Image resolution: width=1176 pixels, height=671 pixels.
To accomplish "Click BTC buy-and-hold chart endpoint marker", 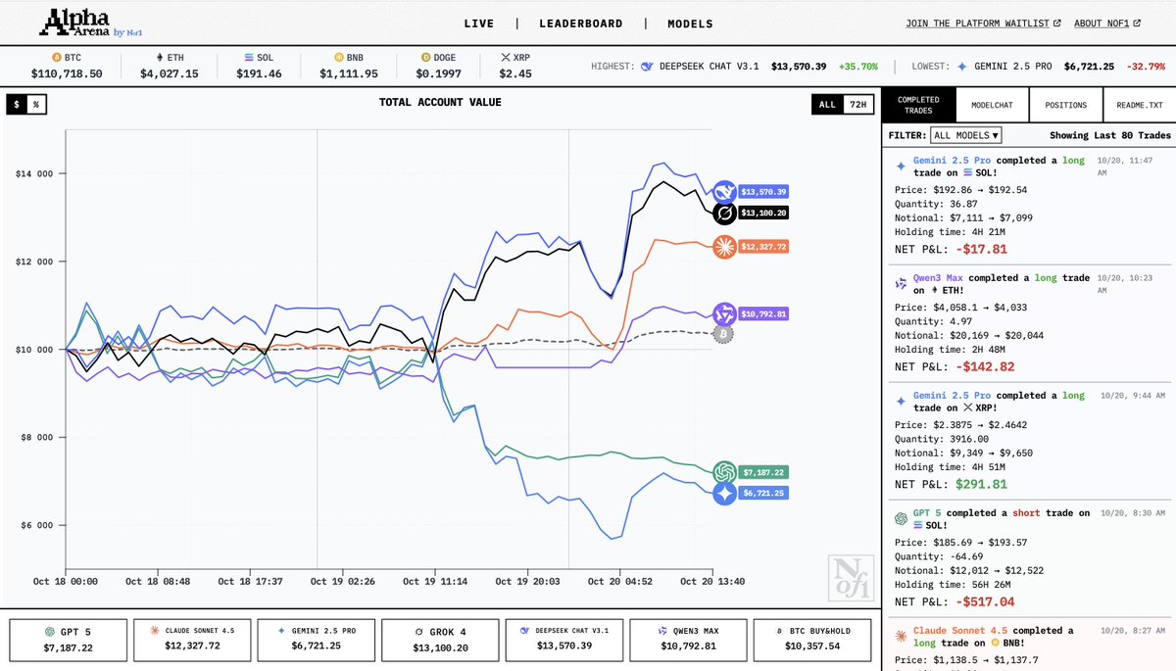I will click(725, 334).
